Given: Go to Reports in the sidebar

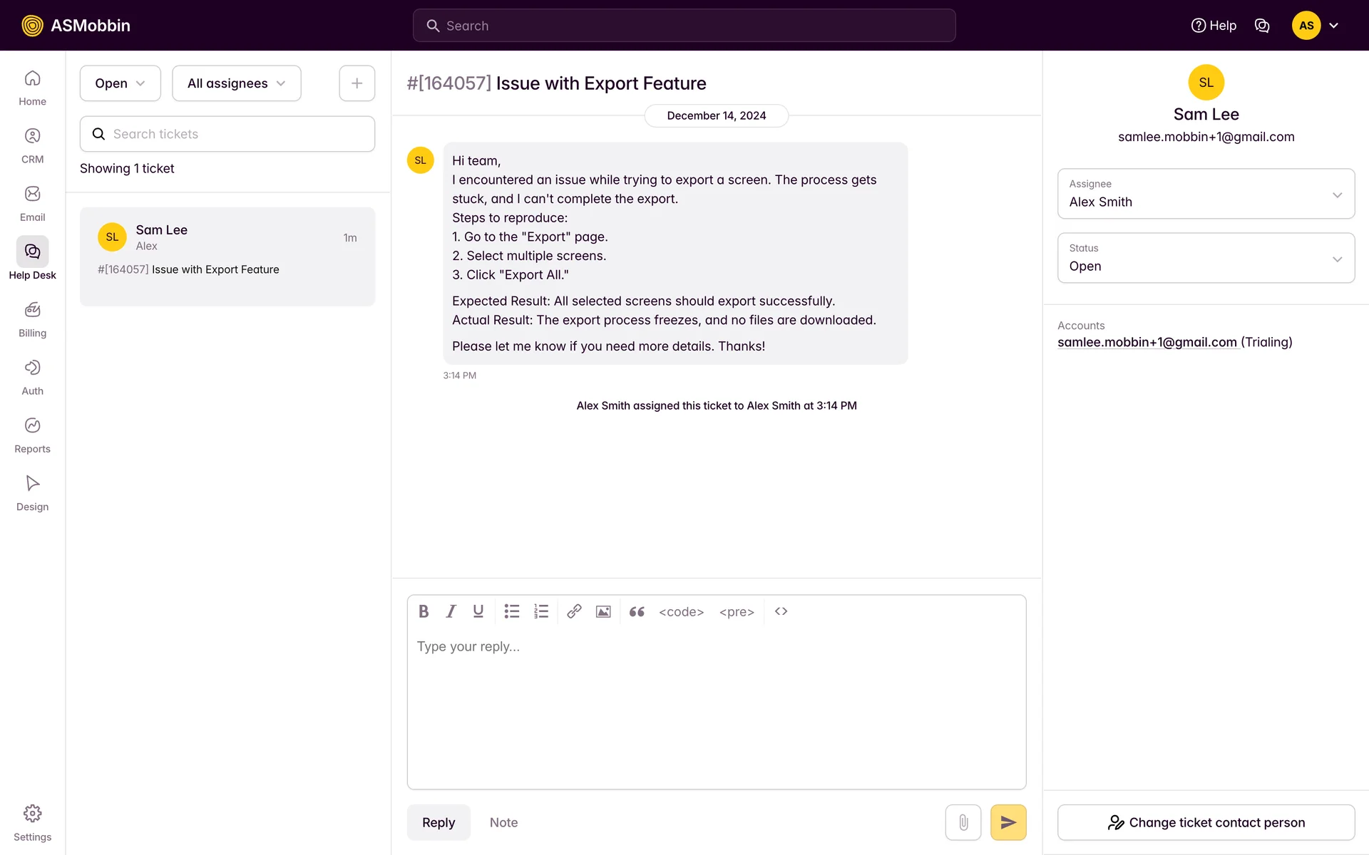Looking at the screenshot, I should (32, 435).
